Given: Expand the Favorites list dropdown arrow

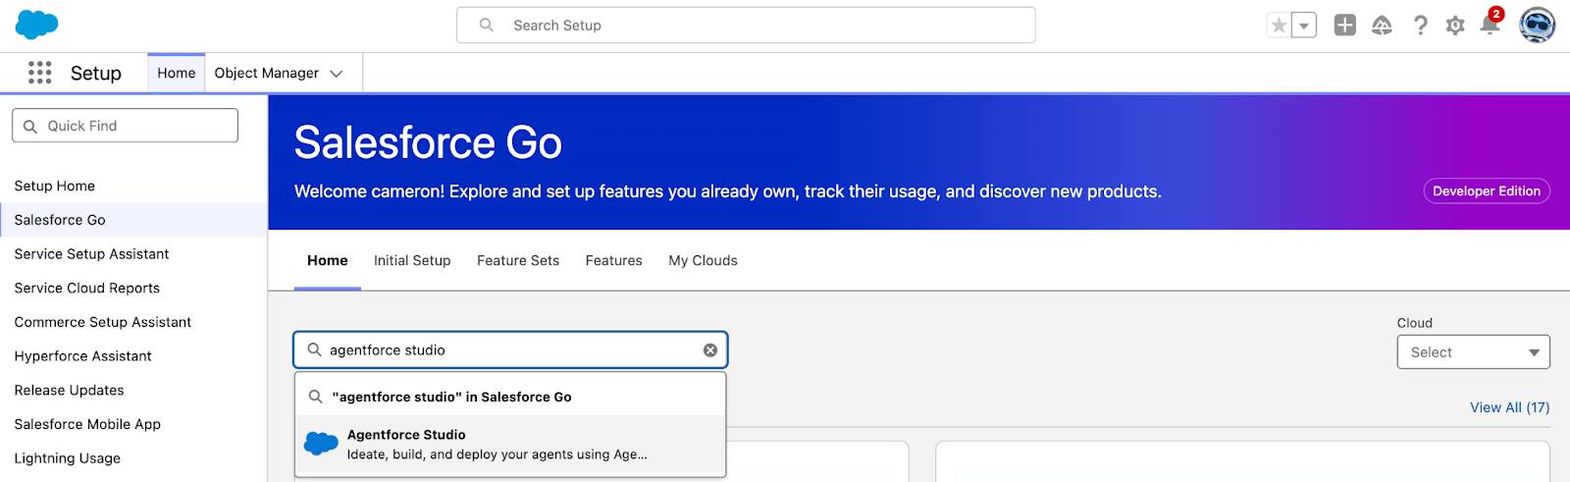Looking at the screenshot, I should 1304,26.
